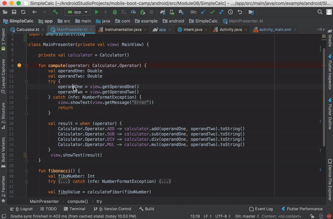
Task: Open the Favorites tool window
Action: coord(3,189)
